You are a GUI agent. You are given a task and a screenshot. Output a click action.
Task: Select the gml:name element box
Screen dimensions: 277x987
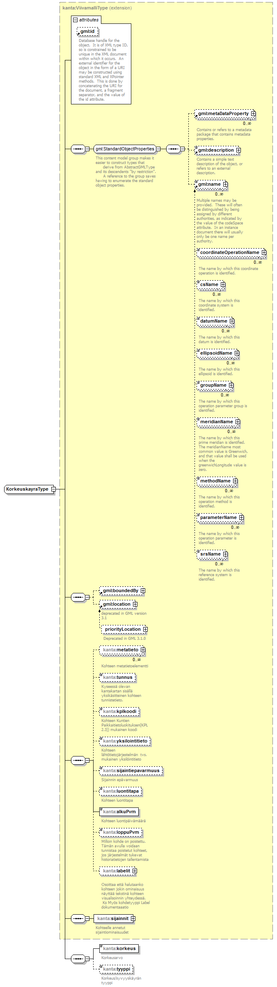tap(209, 184)
